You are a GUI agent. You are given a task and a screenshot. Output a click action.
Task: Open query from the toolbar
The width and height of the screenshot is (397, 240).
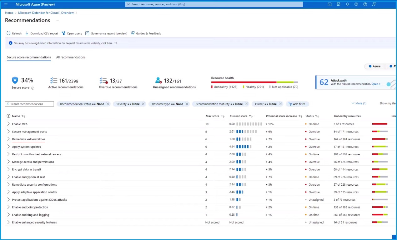point(72,33)
